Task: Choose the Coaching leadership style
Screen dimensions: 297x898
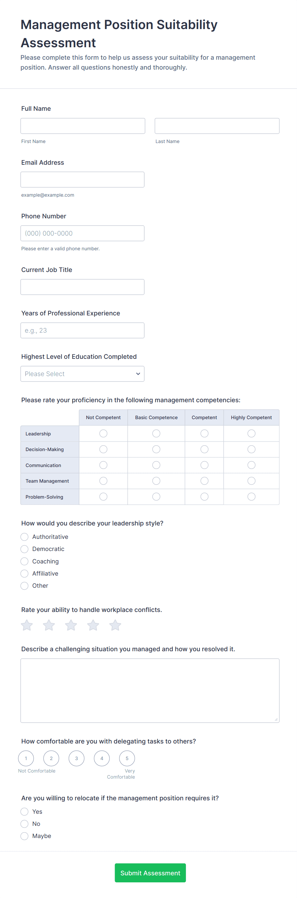Action: point(24,561)
